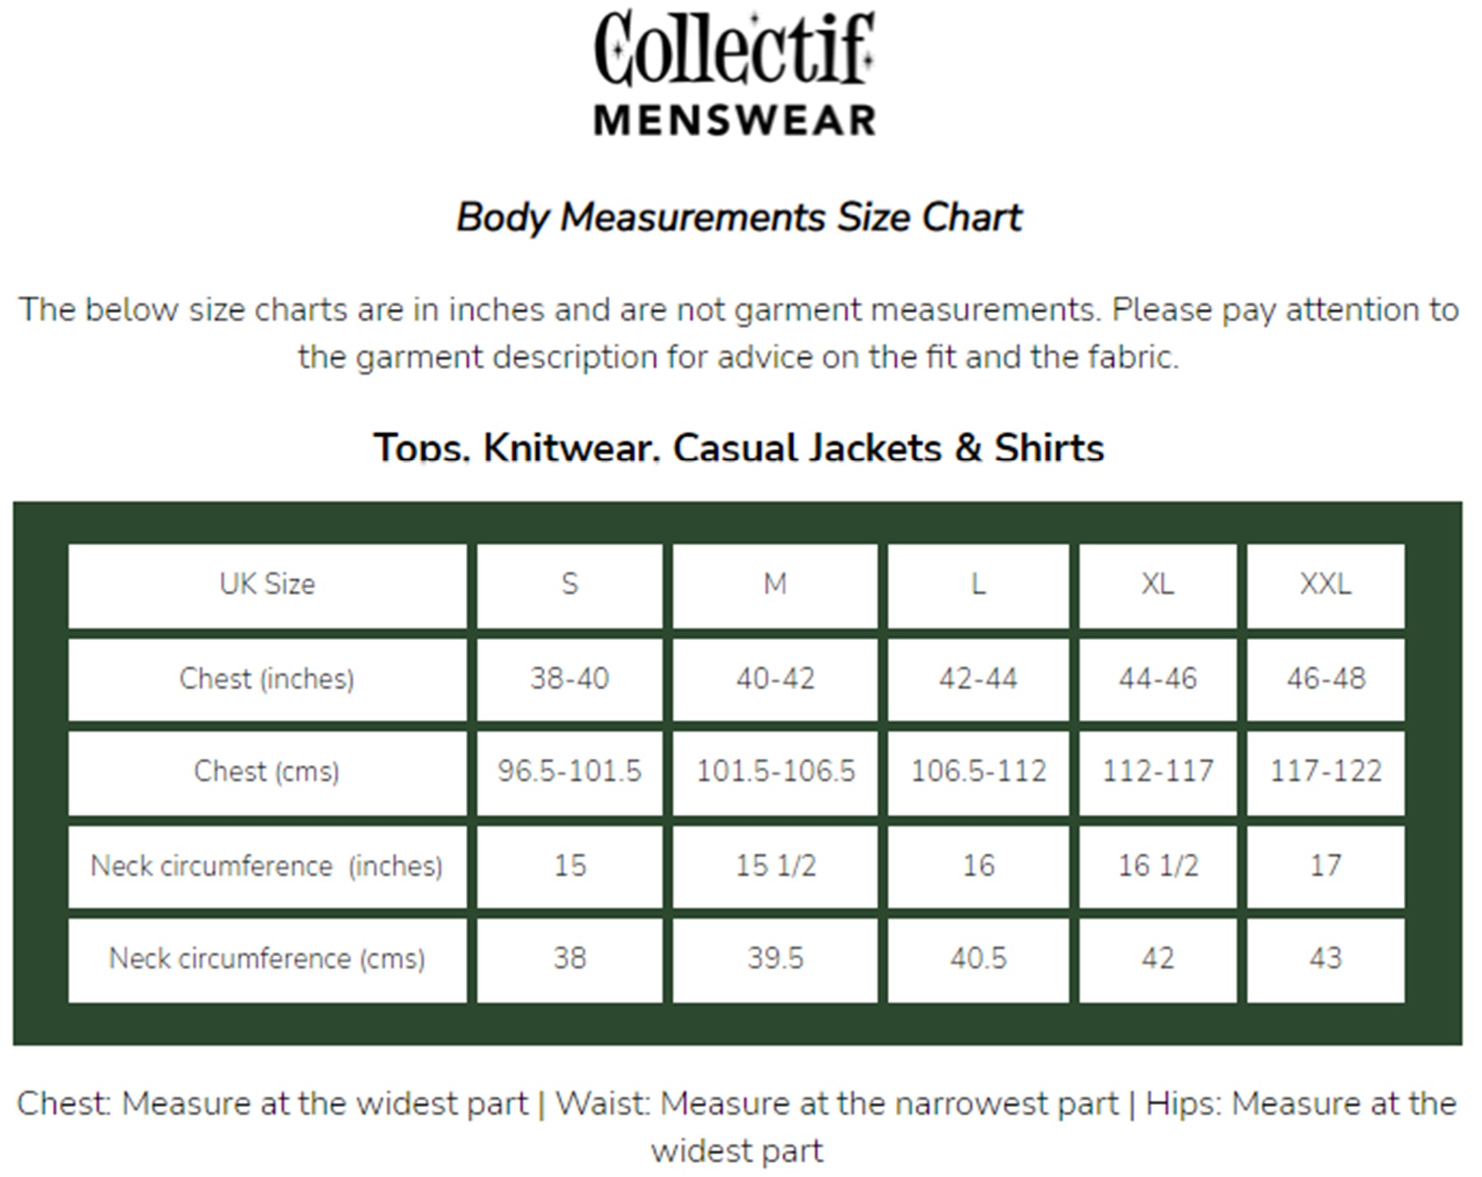Screen dimensions: 1482x1177
Task: Click the XL size column header
Action: tap(1158, 586)
